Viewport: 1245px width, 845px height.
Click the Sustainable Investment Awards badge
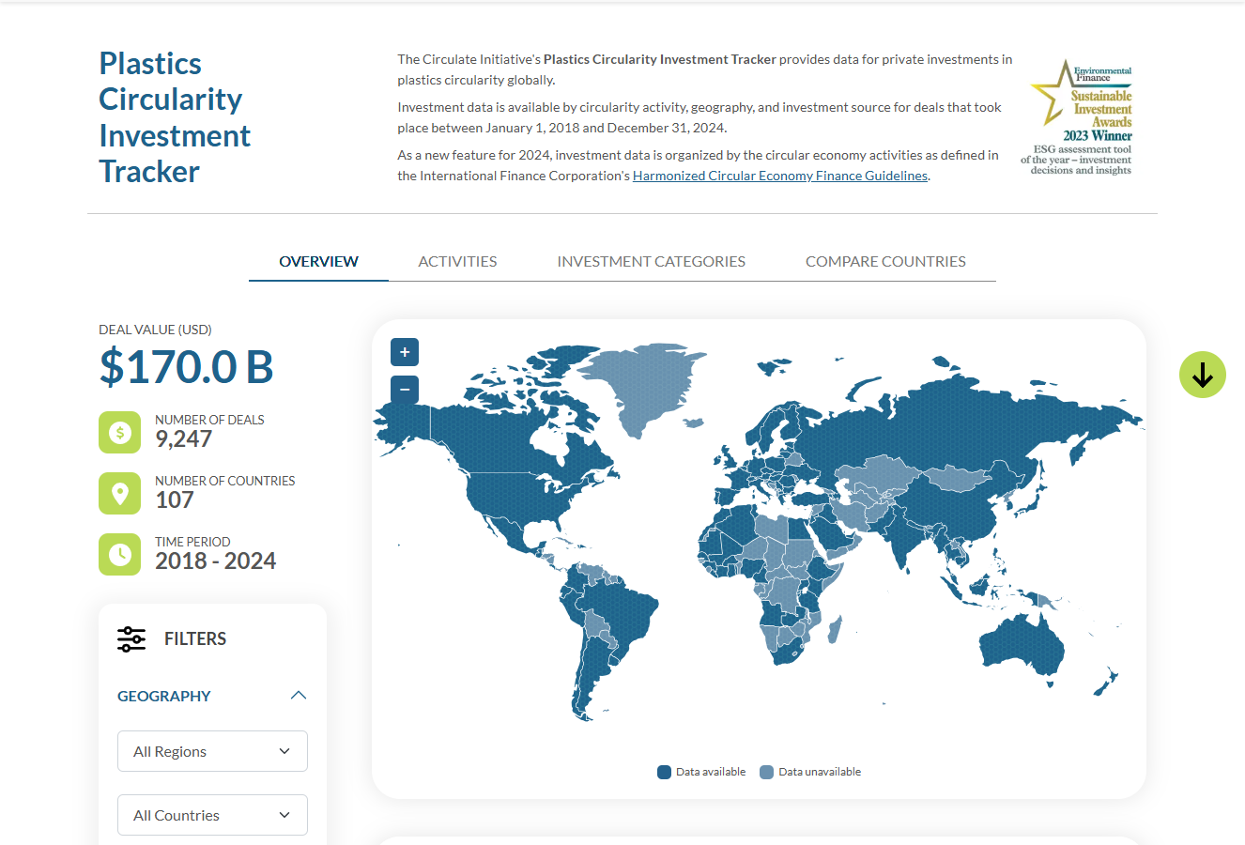coord(1081,118)
